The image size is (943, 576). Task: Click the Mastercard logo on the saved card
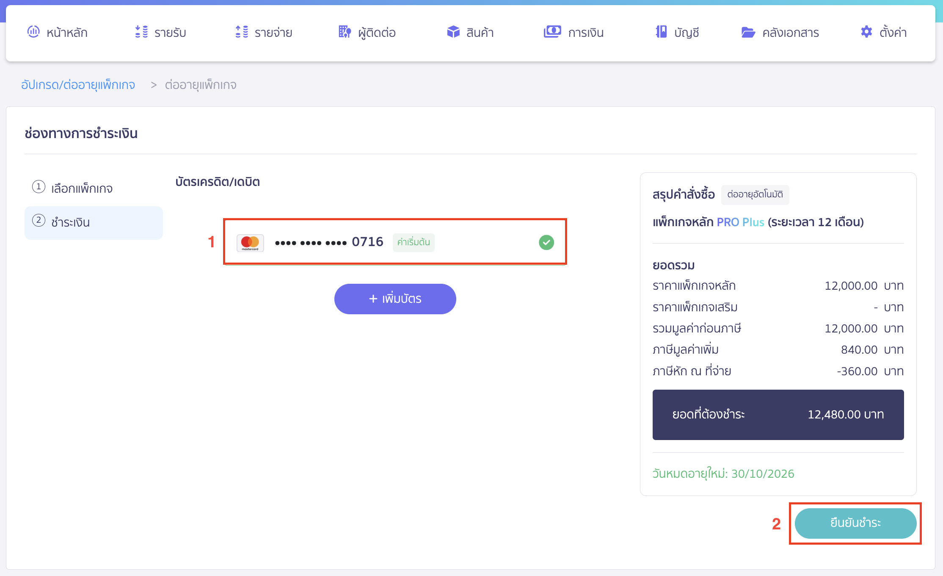(250, 242)
